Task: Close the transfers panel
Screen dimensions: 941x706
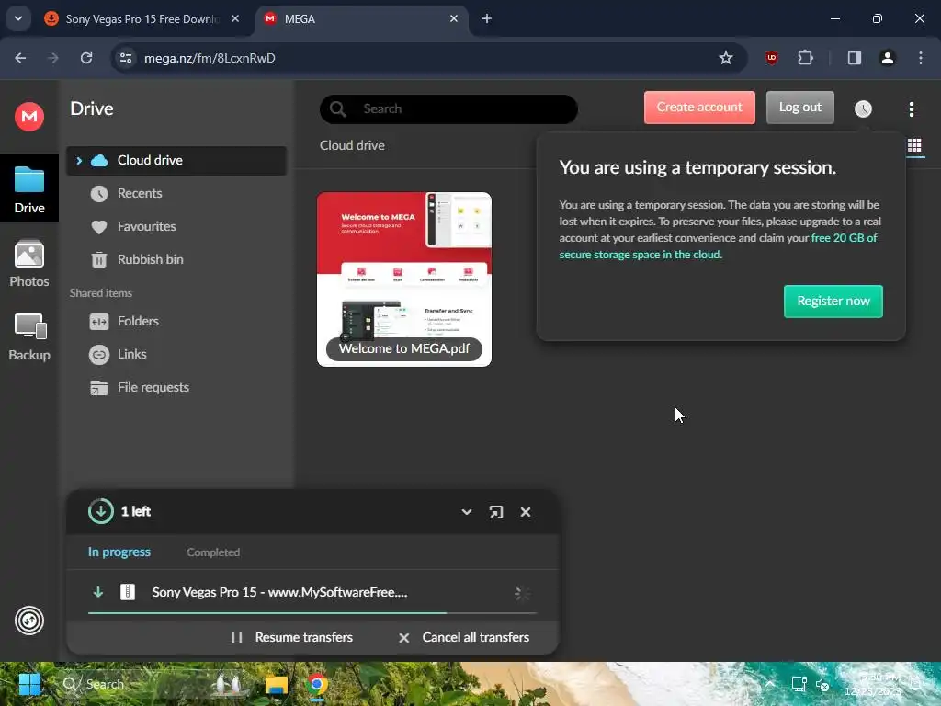Action: (x=525, y=512)
